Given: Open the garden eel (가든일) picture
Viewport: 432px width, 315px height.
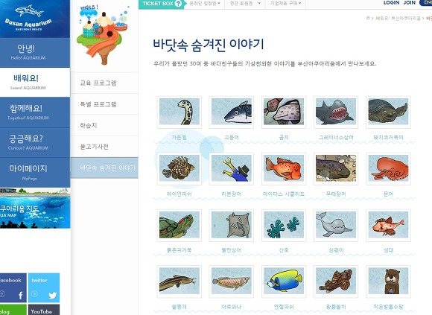Looking at the screenshot, I should click(179, 112).
